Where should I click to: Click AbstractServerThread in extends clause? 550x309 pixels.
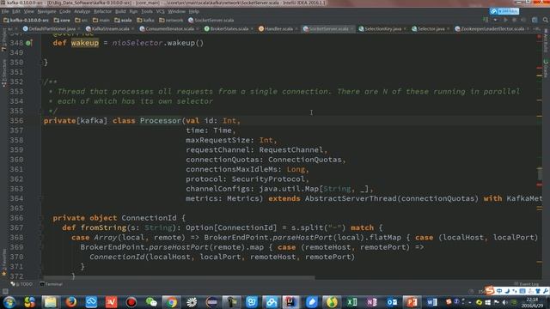(351, 198)
